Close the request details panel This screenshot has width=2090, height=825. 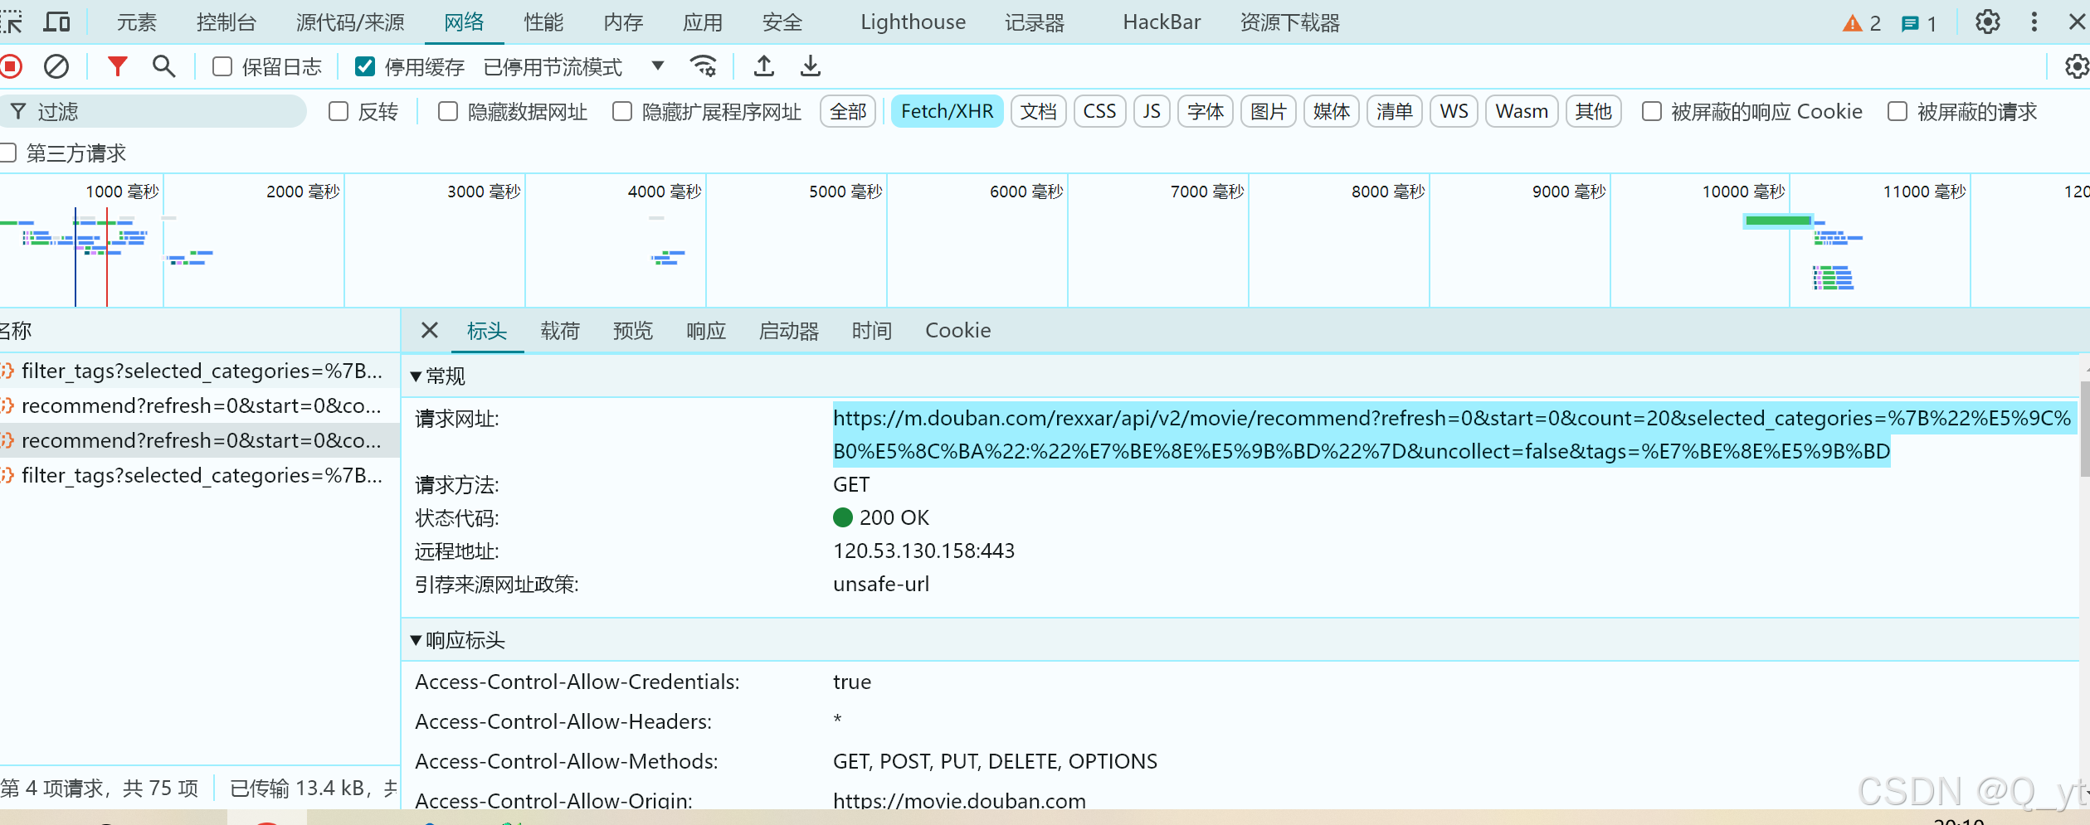(x=429, y=331)
